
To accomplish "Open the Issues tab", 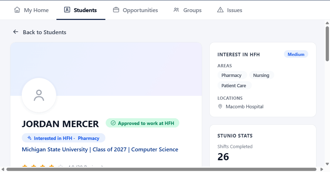I will coord(230,10).
